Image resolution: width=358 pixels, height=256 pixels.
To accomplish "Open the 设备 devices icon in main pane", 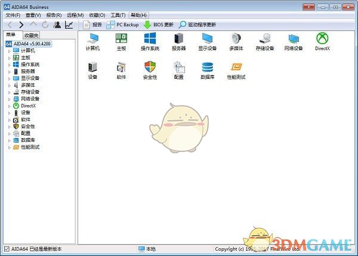I will pyautogui.click(x=92, y=70).
